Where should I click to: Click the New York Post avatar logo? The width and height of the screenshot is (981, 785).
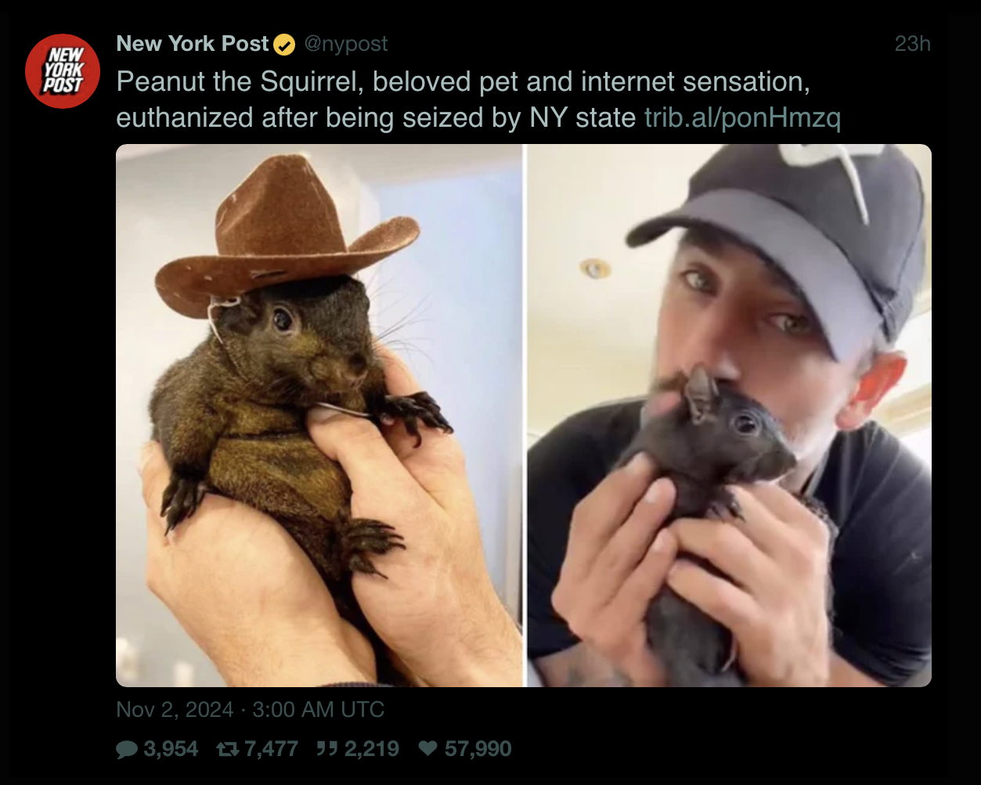click(63, 71)
